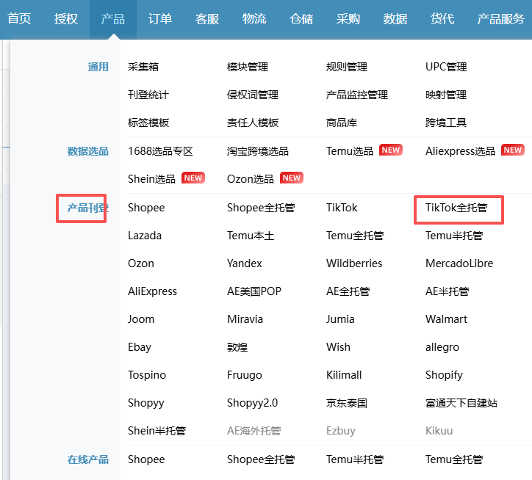Open Shopee under 产品刊登 section
Viewport: 532px width, 480px height.
tap(146, 208)
